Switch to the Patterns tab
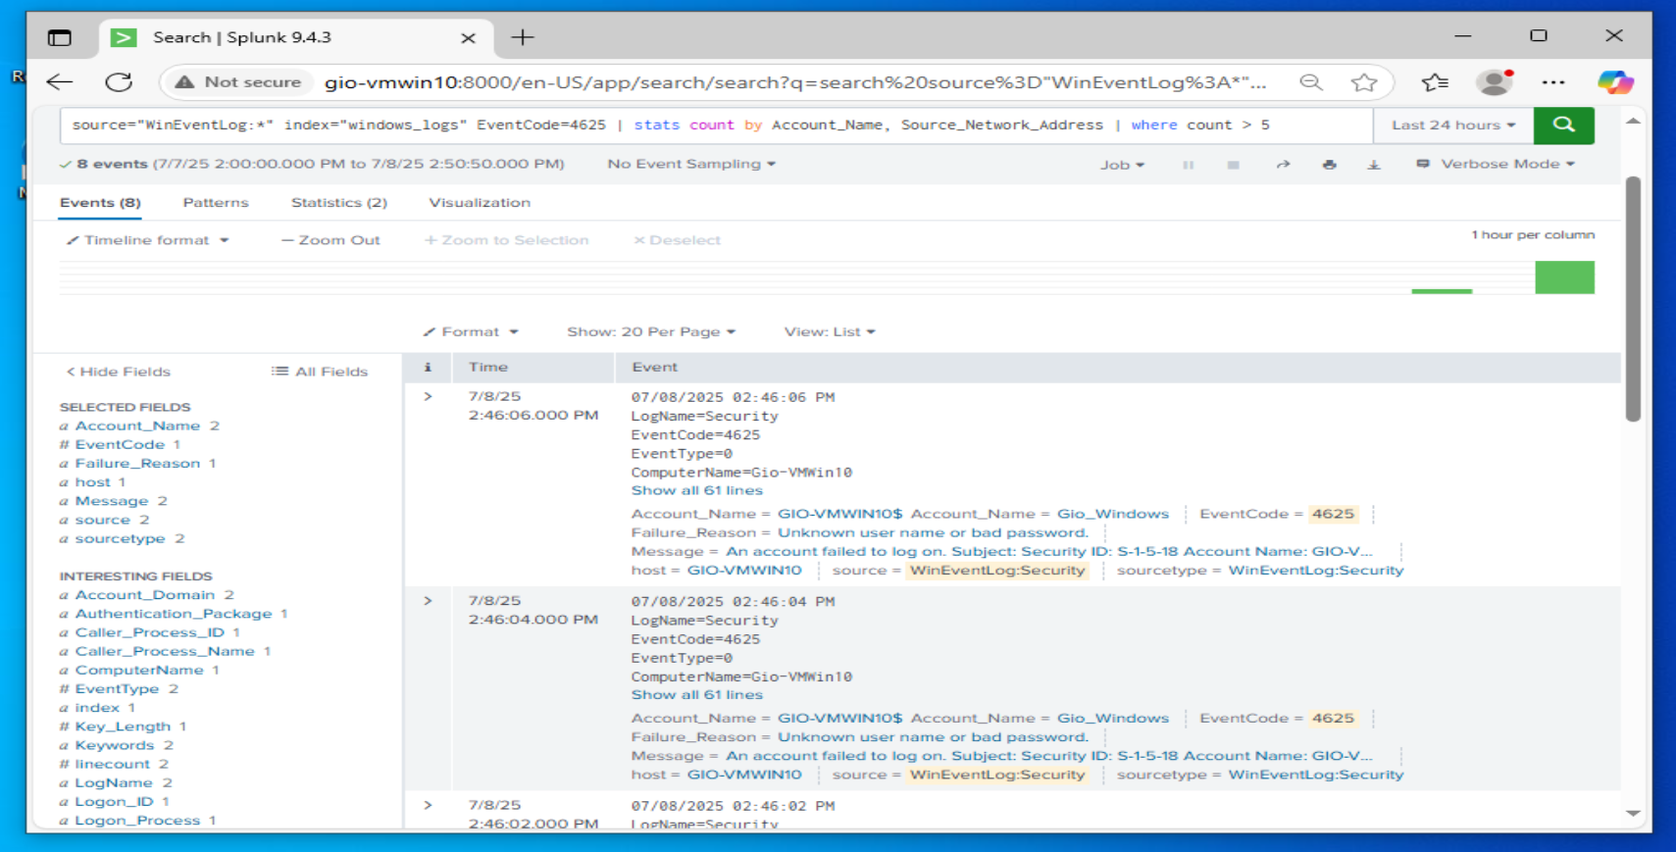 (216, 203)
